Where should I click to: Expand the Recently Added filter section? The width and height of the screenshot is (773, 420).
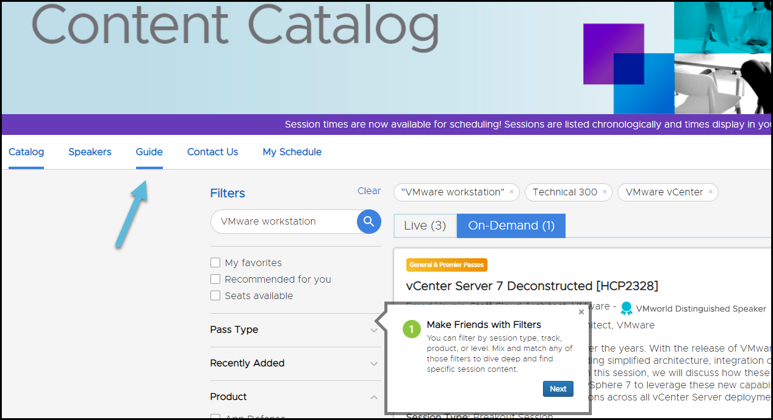(295, 363)
